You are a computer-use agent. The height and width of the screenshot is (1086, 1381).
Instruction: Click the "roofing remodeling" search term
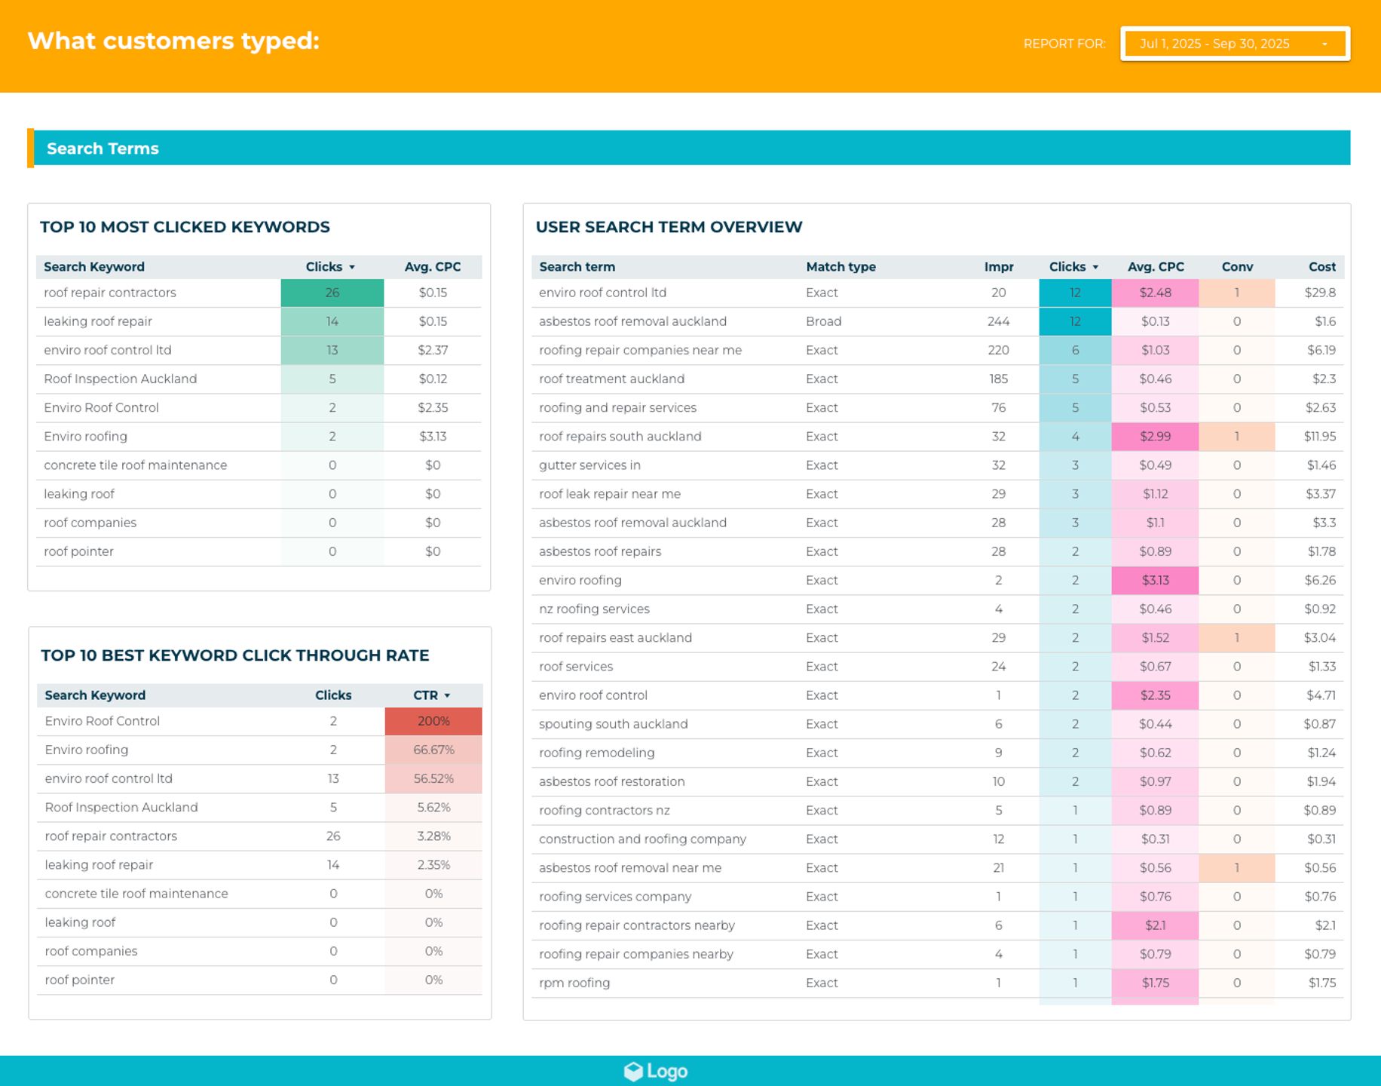[596, 753]
